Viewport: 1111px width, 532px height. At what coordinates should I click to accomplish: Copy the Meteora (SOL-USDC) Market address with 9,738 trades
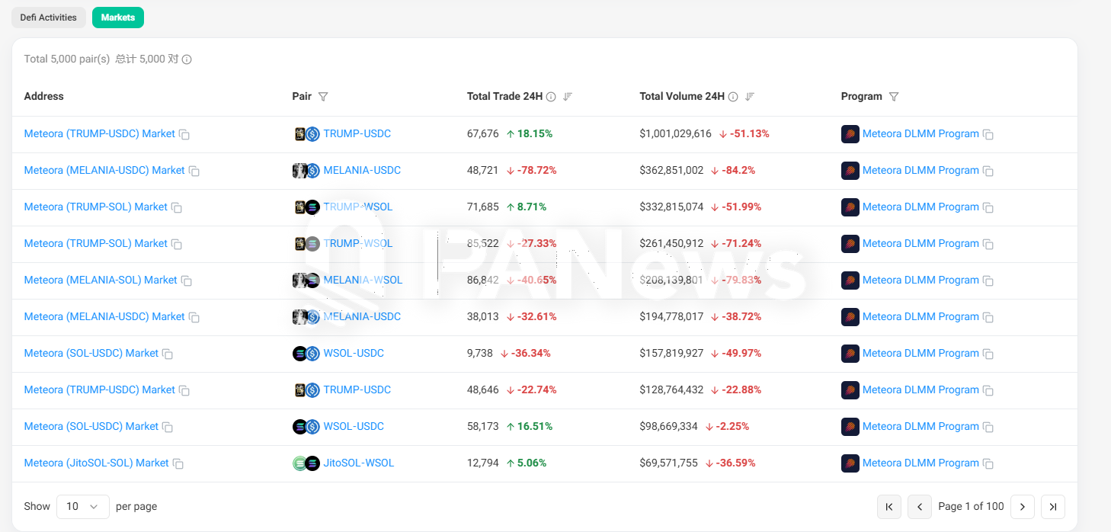tap(168, 354)
